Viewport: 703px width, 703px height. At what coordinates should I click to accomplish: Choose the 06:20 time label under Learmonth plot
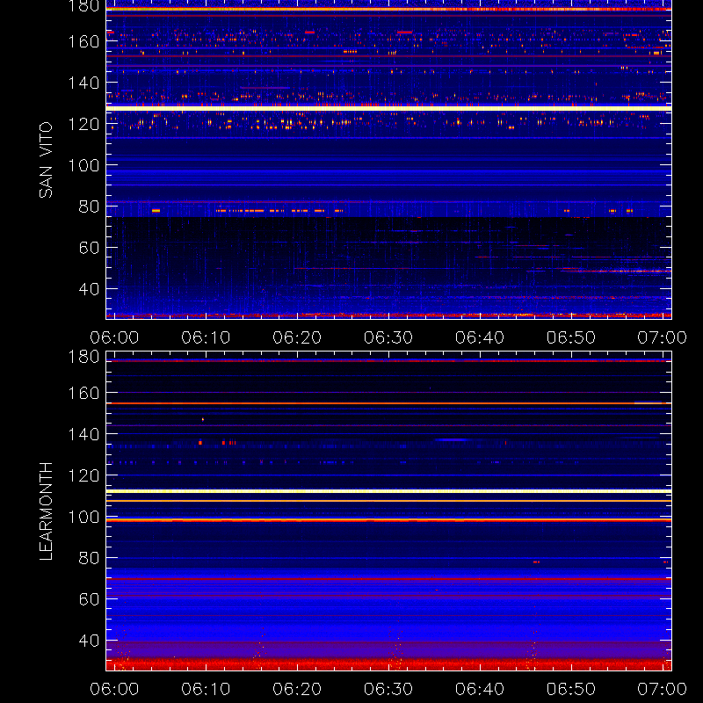click(x=297, y=689)
